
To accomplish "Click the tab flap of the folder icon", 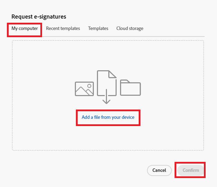I will [x=125, y=81].
